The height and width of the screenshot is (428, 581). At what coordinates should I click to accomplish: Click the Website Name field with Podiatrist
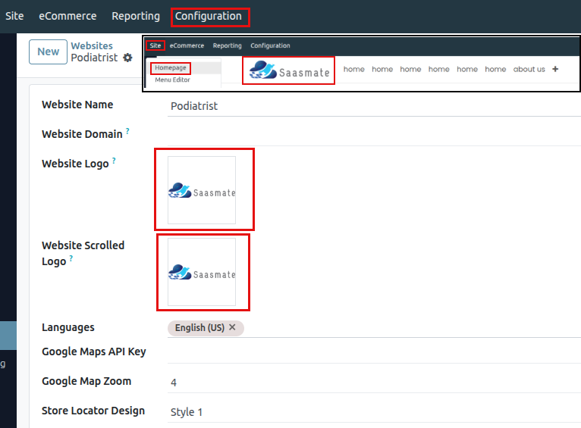point(372,106)
